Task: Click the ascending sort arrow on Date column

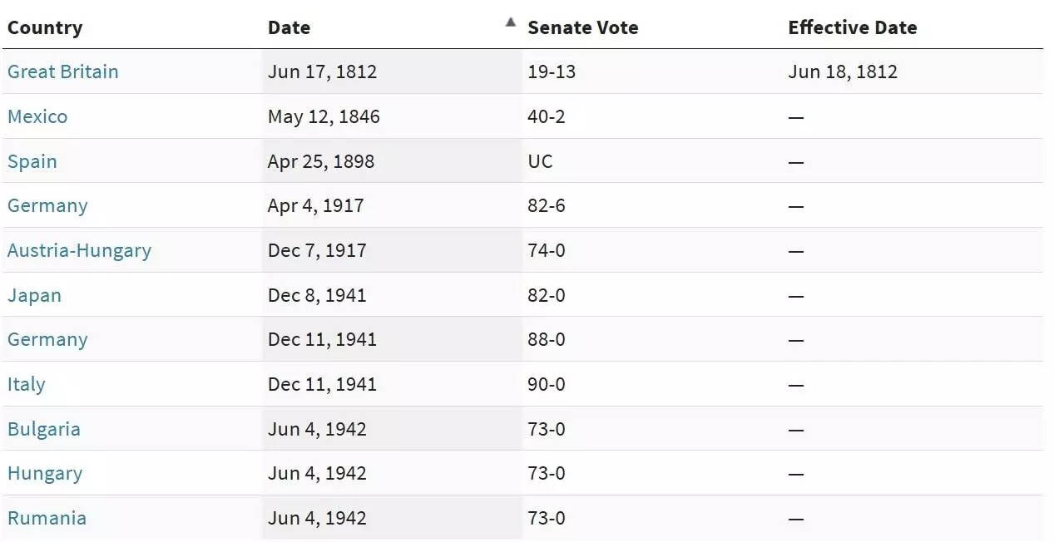Action: click(x=510, y=22)
